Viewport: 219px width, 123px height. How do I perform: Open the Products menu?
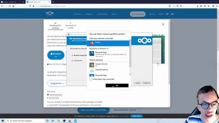pos(77,14)
